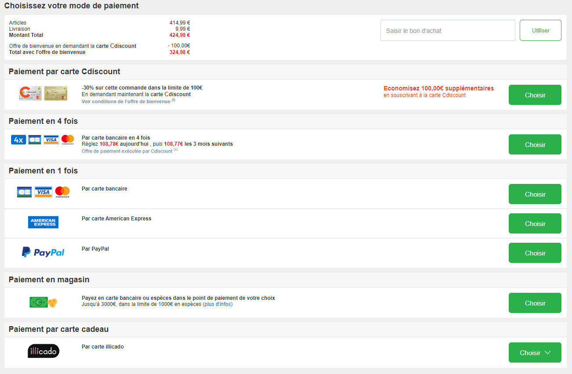Click the 'Paiement par carte Cdiscount' heading
572x374 pixels.
[65, 72]
